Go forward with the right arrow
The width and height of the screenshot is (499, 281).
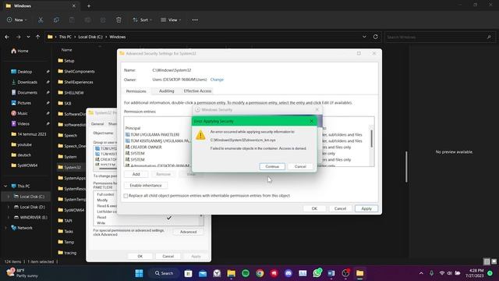point(18,37)
